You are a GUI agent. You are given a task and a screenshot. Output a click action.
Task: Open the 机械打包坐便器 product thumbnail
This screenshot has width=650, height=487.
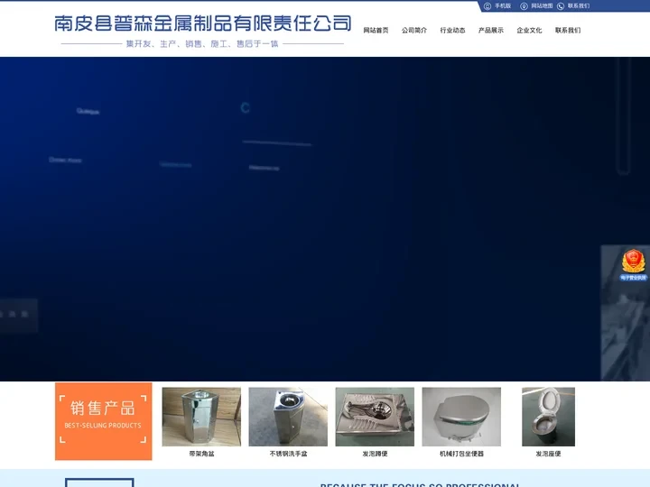(x=461, y=417)
